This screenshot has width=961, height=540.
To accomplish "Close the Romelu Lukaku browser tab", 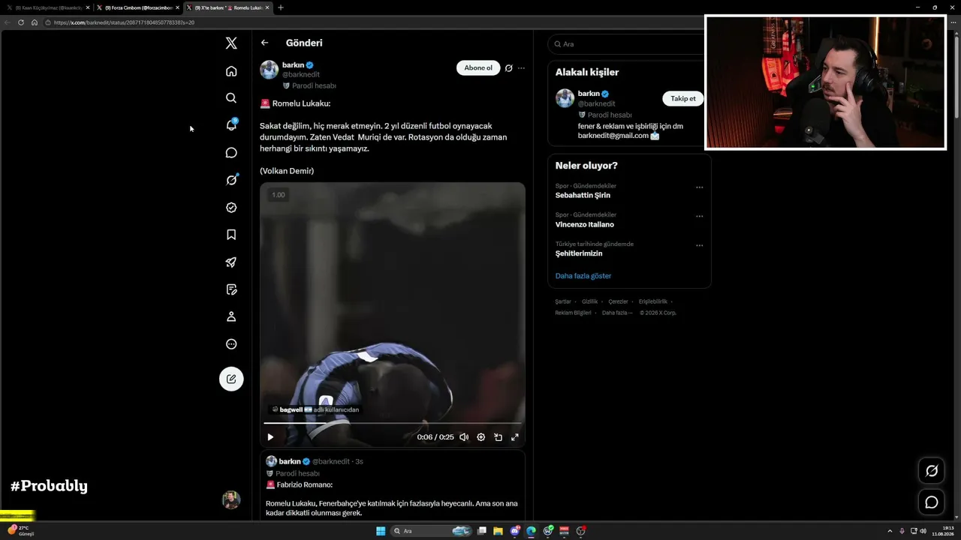I will (267, 7).
